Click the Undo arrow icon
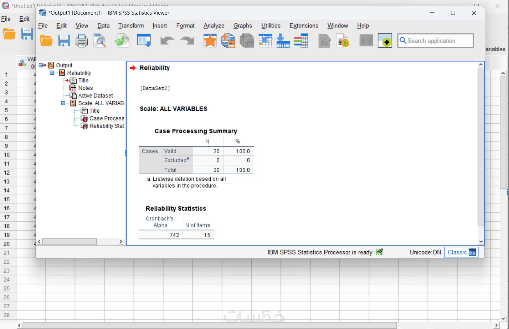Screen dimensions: 509x329 coord(167,41)
